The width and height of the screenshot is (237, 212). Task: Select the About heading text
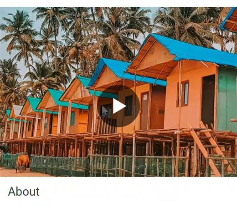[x=24, y=192]
